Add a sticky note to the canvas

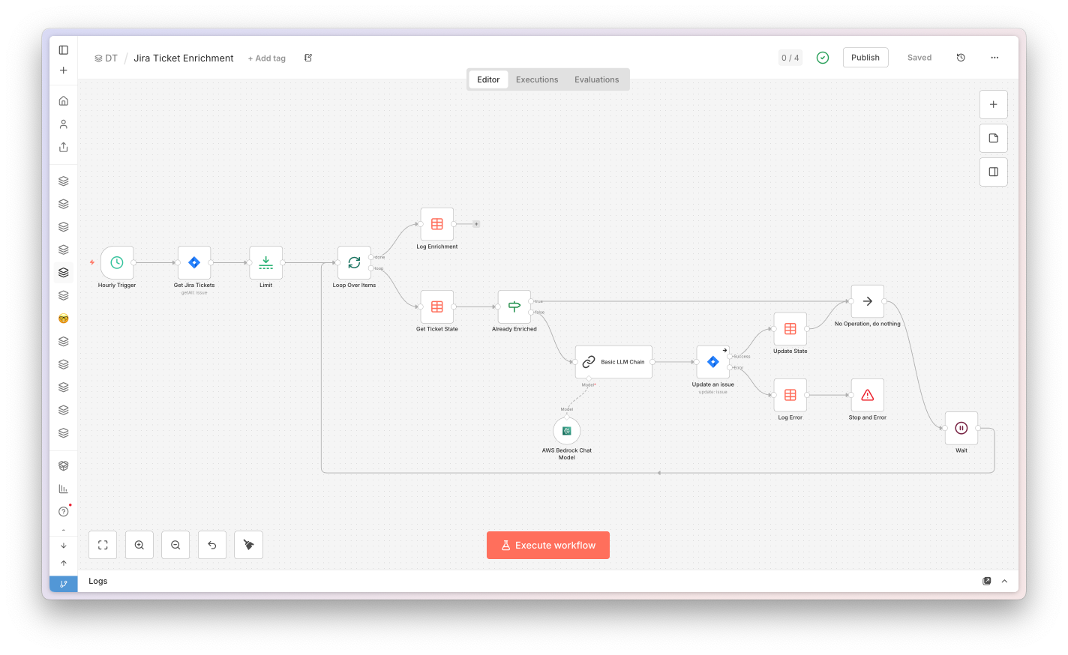pos(994,139)
